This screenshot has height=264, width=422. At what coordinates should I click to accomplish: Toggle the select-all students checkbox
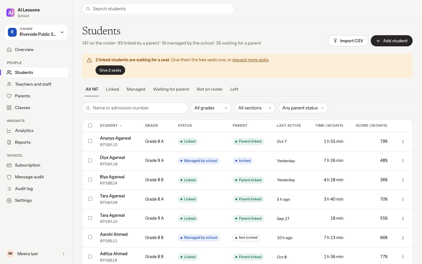pos(90,126)
